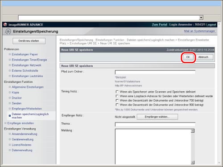The image size is (223, 167).
Task: Click the Gerät neu starten button
Action: pos(29,41)
